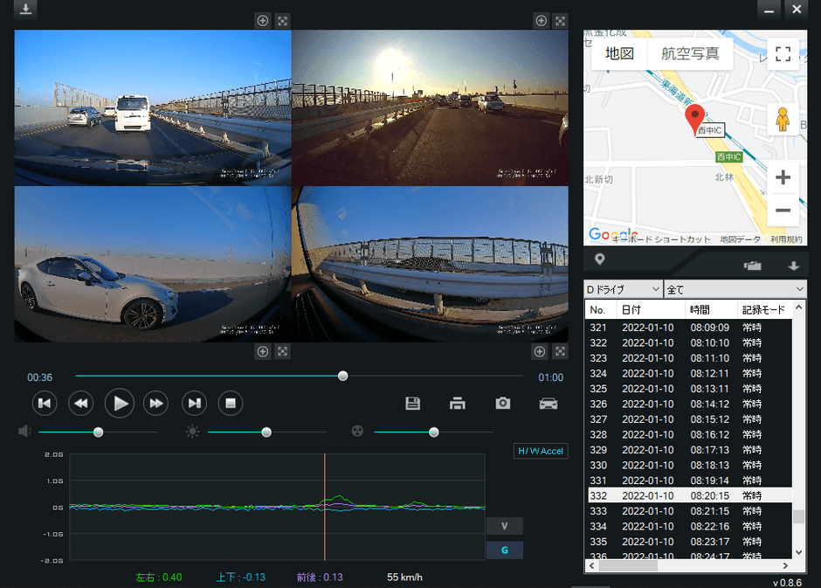The width and height of the screenshot is (821, 588).
Task: Click the Street View pegman icon
Action: click(783, 120)
